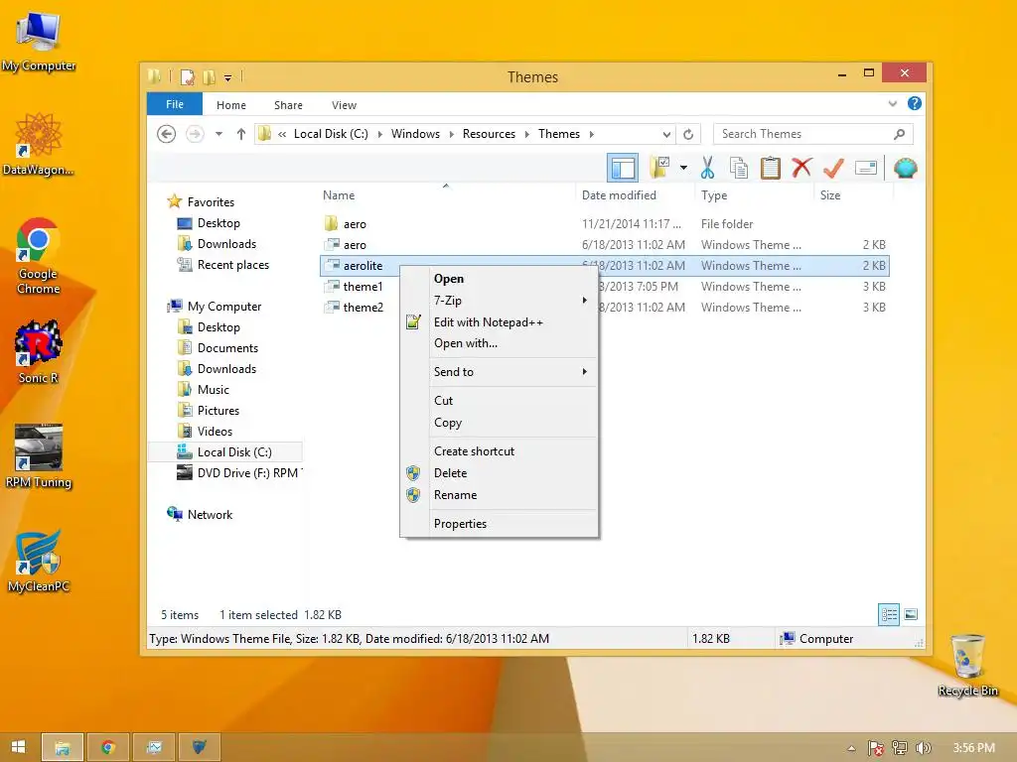The width and height of the screenshot is (1017, 762).
Task: Open Google Chrome from the taskbar
Action: pyautogui.click(x=108, y=747)
